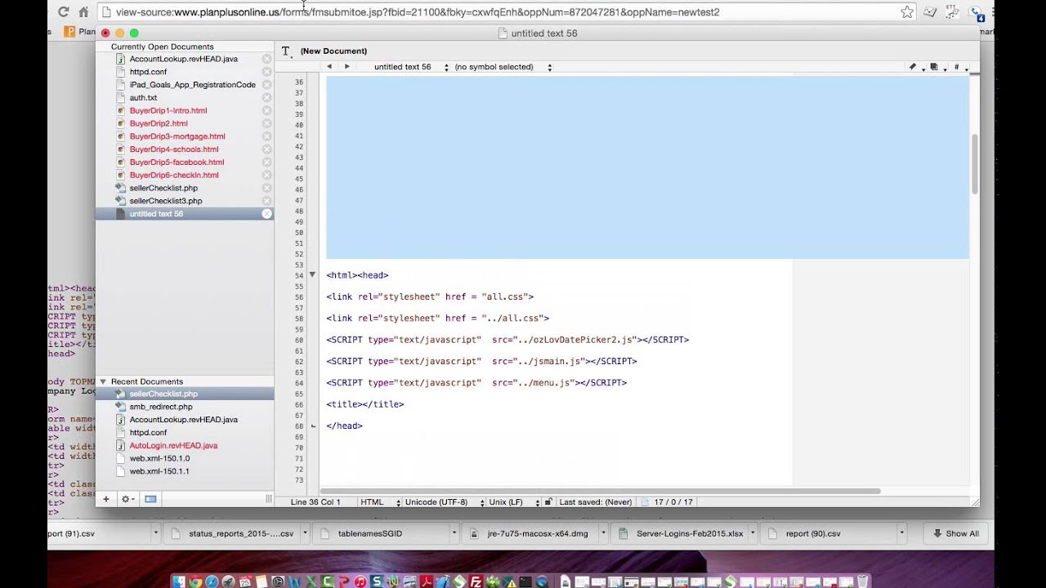Open the Trash in the Dock
1046x588 pixels.
862,581
